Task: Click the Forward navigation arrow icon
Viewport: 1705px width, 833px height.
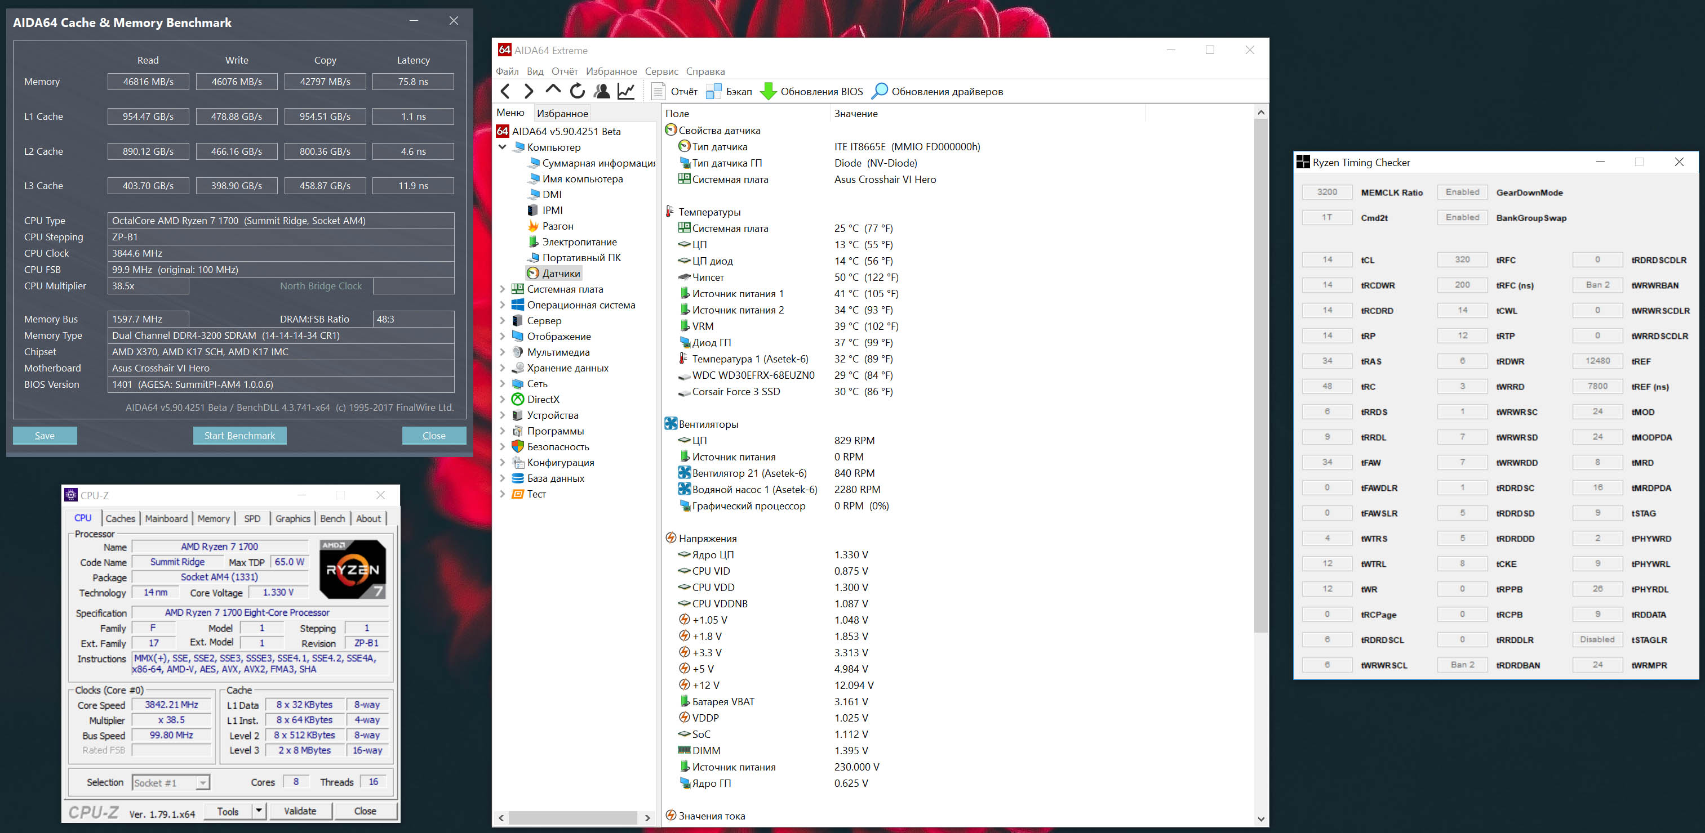Action: (529, 91)
